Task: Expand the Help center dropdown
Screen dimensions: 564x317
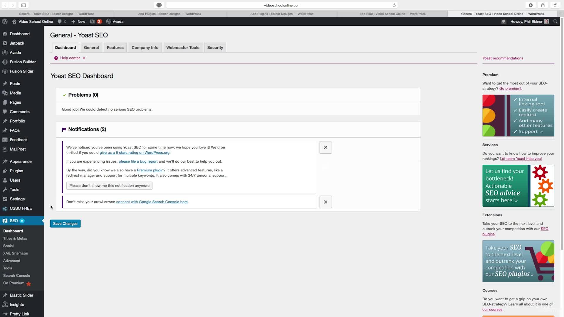Action: (70, 58)
